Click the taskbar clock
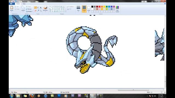Screen dimensions: 175x98 [161, 96]
